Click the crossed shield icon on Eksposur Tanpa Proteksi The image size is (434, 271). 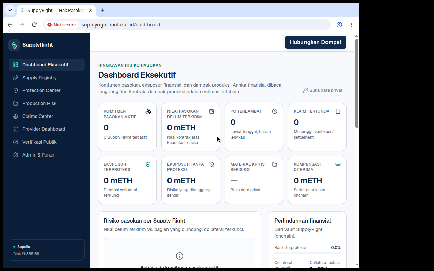212,164
